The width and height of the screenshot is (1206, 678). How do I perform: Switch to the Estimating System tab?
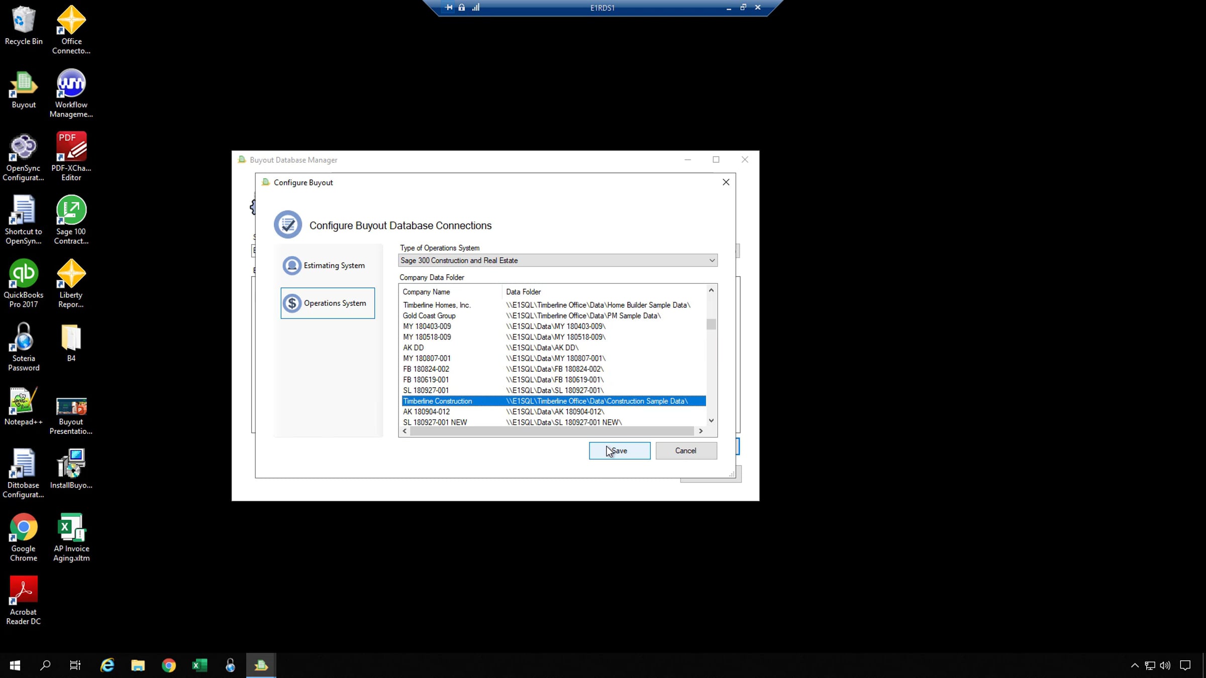point(328,265)
